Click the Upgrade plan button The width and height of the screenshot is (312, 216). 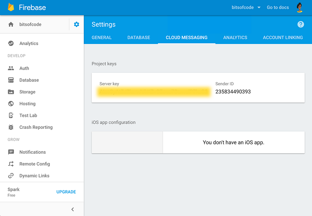tap(66, 192)
